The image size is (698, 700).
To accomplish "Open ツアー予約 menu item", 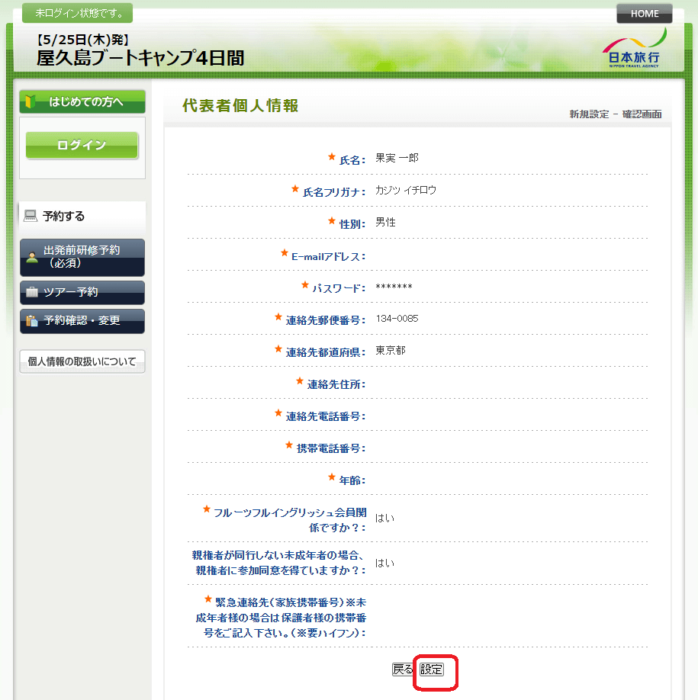I will pos(82,292).
